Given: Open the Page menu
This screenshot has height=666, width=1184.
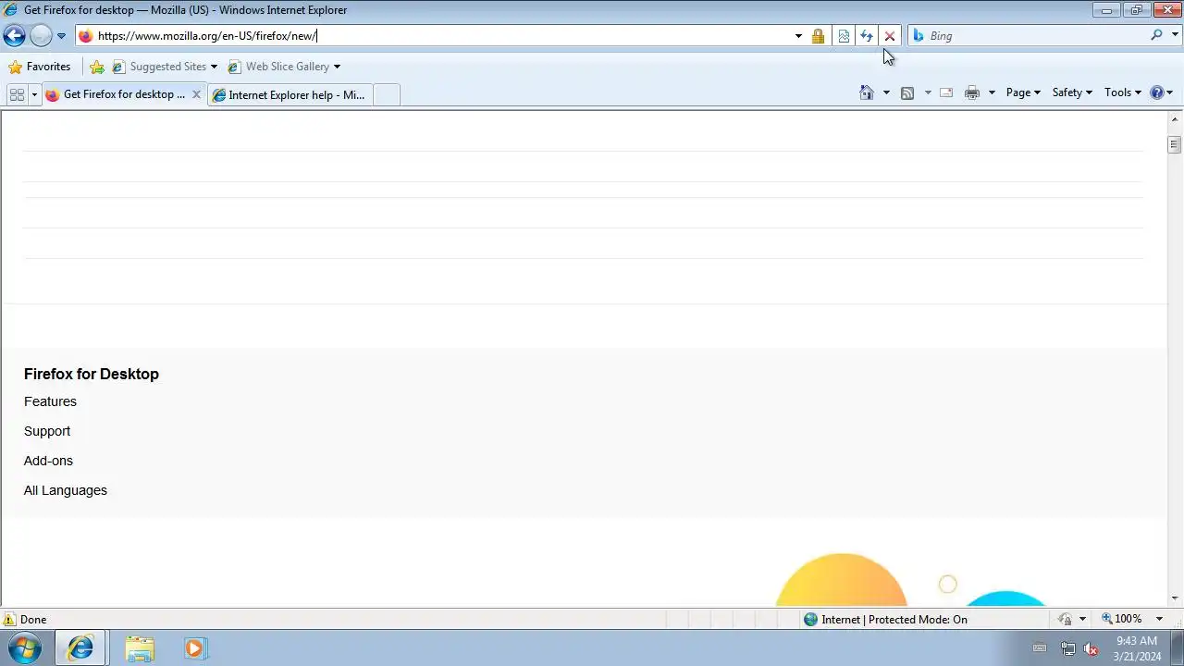Looking at the screenshot, I should [1023, 92].
